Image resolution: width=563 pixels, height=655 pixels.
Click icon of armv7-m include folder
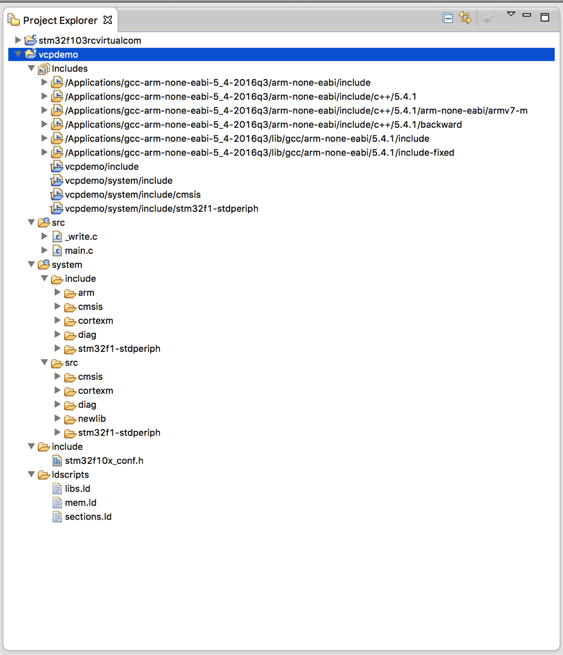(x=57, y=111)
